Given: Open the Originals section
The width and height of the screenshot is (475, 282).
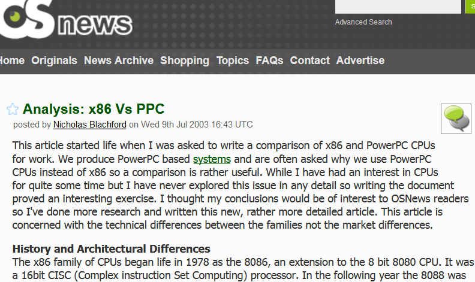Looking at the screenshot, I should pyautogui.click(x=54, y=60).
